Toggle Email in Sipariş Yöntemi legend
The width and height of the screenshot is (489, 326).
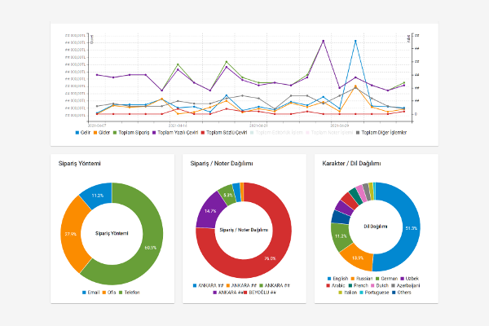click(90, 293)
